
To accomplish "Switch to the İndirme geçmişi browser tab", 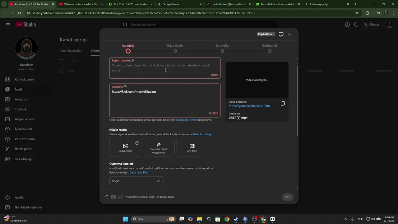I will click(x=326, y=4).
